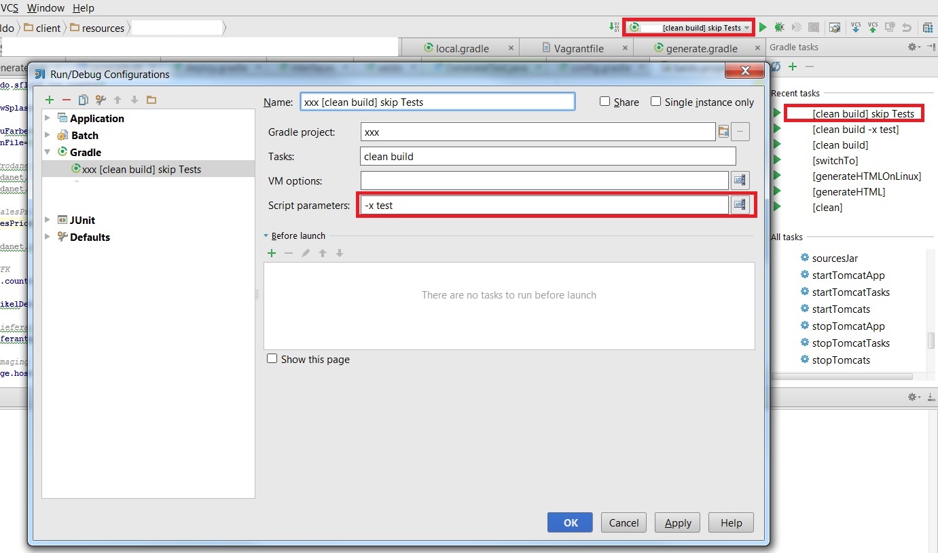Create new folder for configurations

151,100
